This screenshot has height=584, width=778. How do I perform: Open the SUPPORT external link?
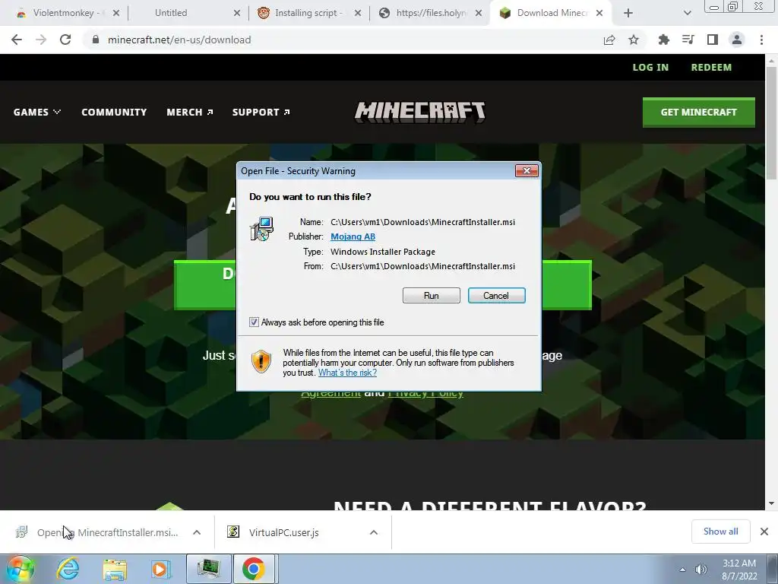(x=261, y=113)
